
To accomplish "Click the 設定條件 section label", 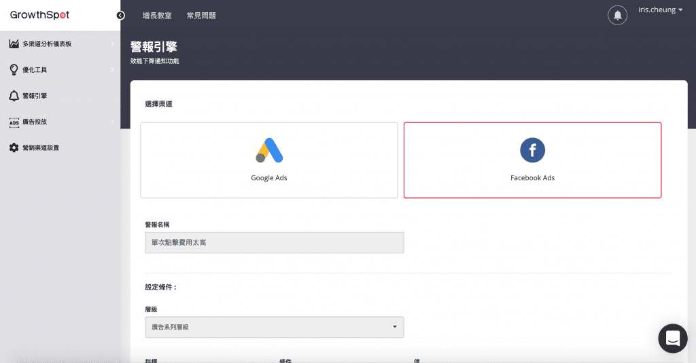I will coord(161,287).
